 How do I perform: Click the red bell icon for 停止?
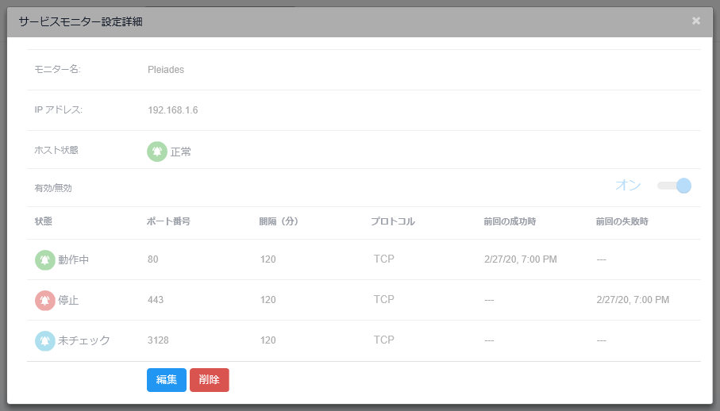click(x=45, y=300)
